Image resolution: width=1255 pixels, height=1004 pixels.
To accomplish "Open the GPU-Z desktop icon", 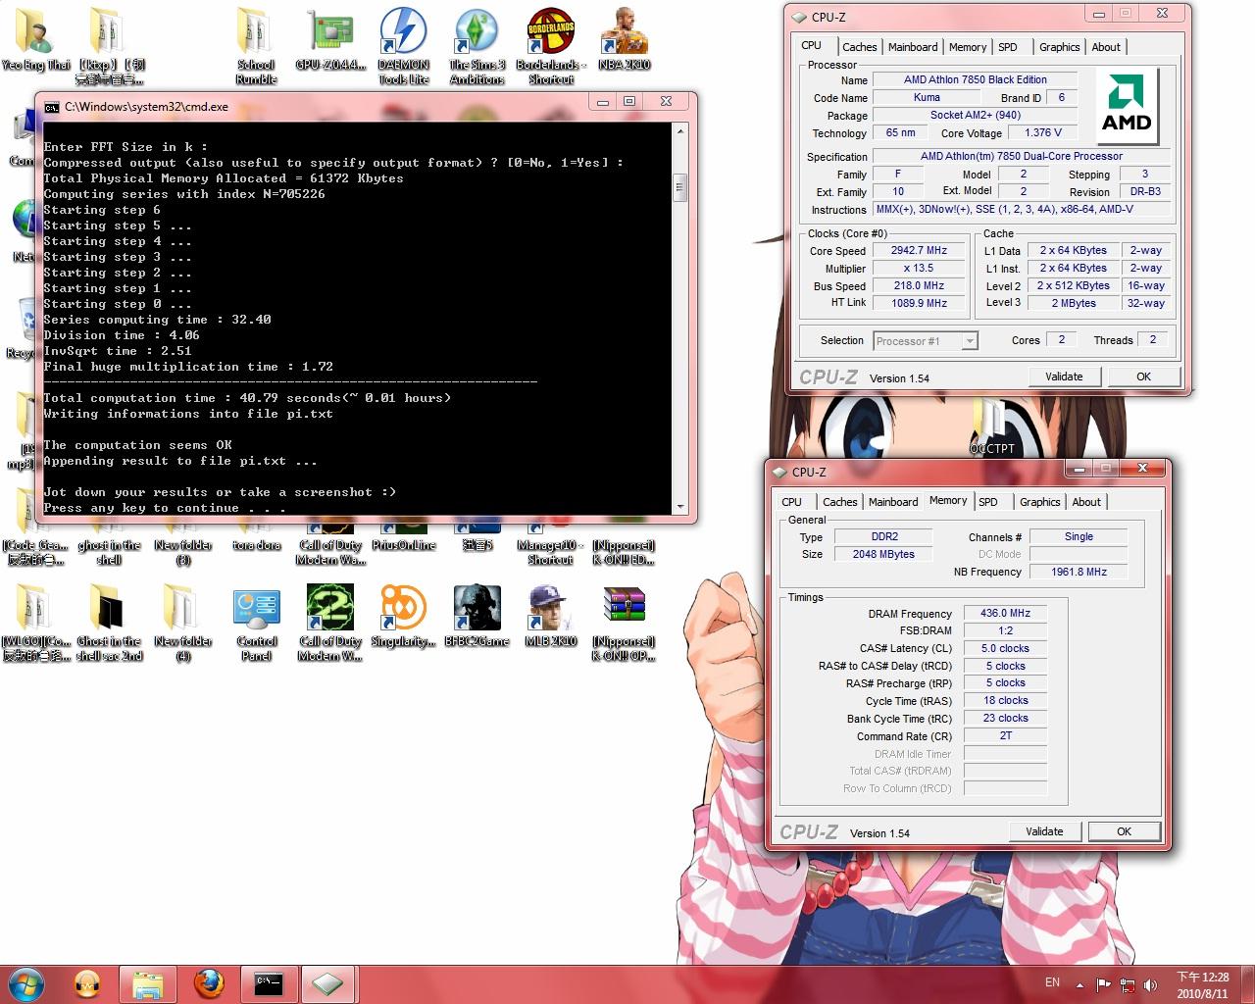I will pyautogui.click(x=330, y=41).
